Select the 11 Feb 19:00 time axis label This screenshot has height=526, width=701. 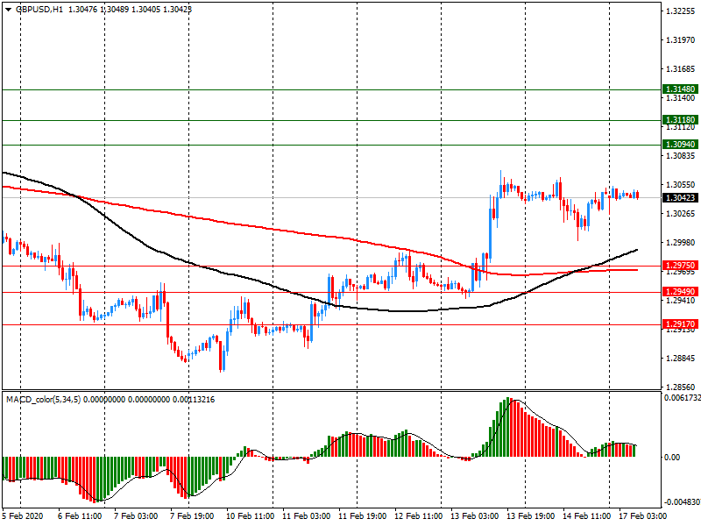[362, 516]
